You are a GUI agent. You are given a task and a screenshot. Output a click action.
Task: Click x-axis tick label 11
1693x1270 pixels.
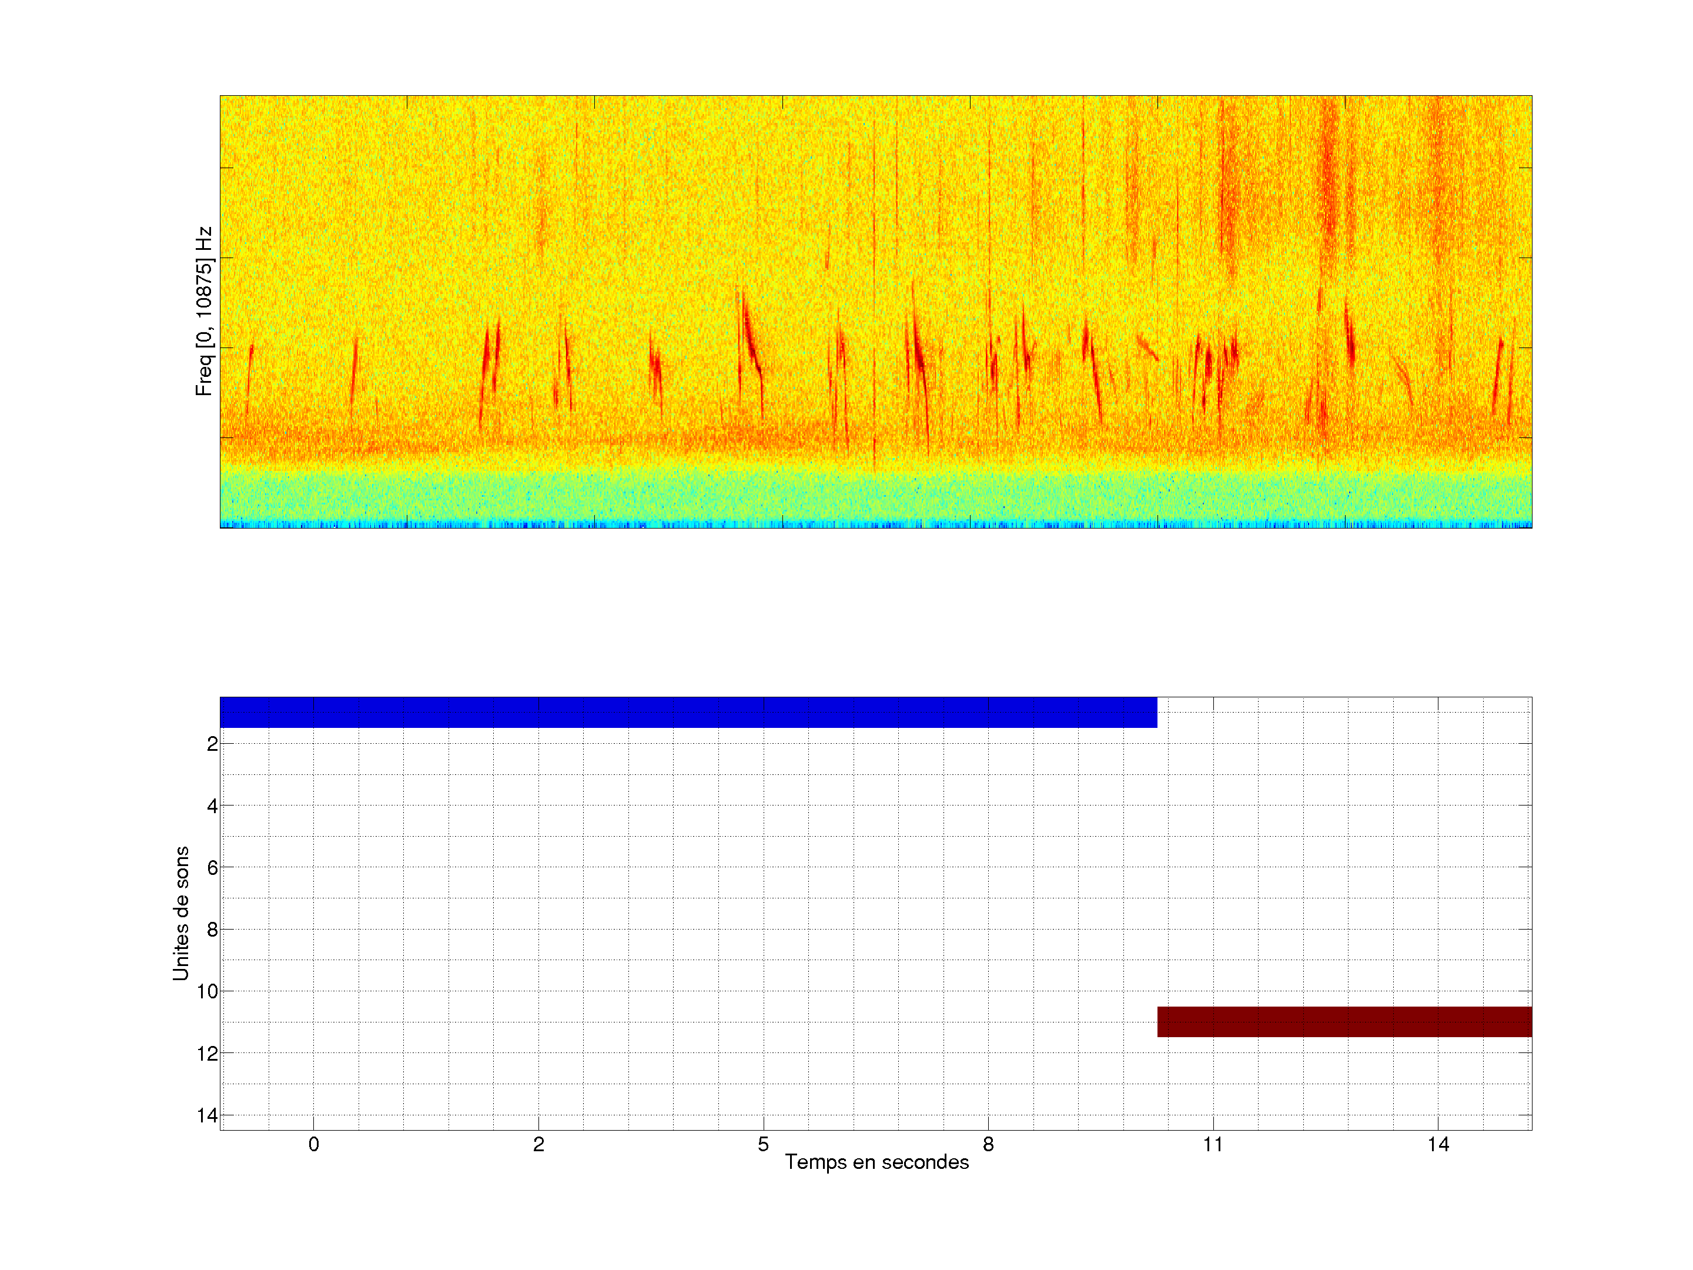click(1212, 1144)
